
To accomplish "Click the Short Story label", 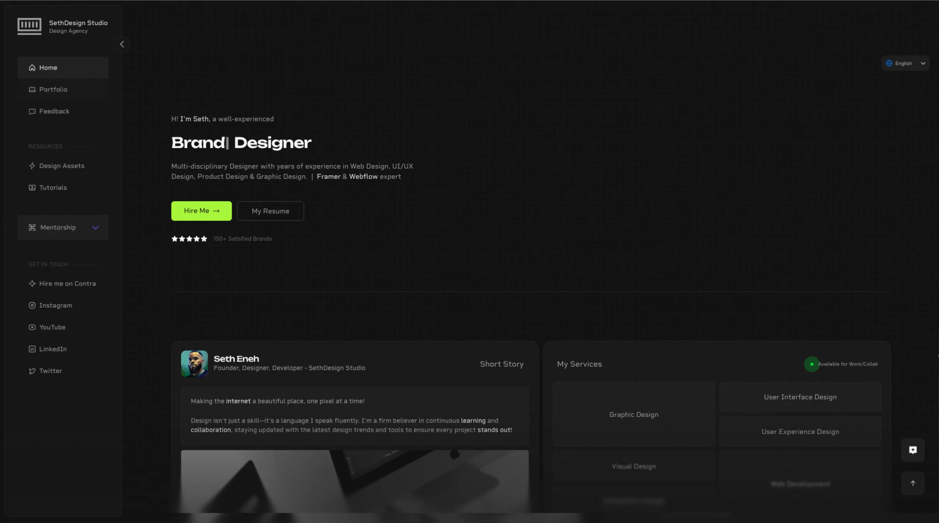I will (502, 364).
